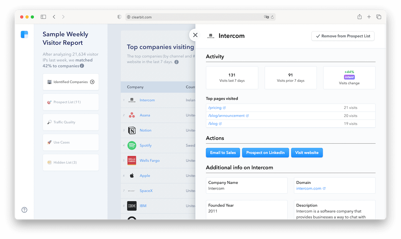Open the /blog/announcement page link

pos(226,116)
